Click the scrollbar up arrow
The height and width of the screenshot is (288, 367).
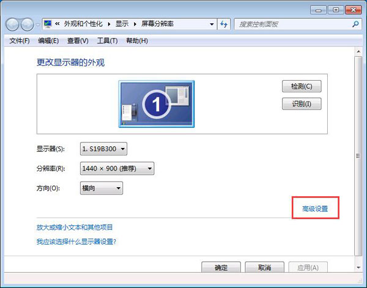[x=358, y=51]
